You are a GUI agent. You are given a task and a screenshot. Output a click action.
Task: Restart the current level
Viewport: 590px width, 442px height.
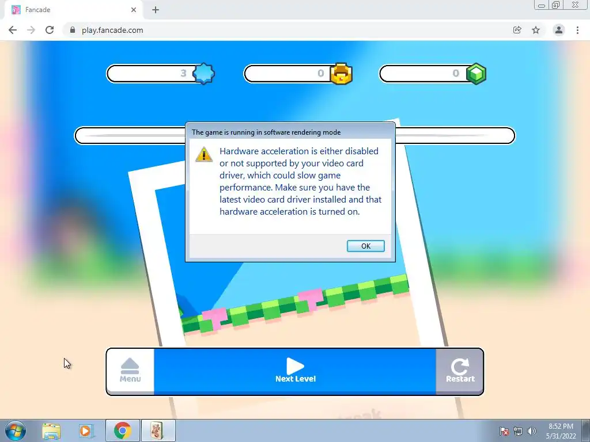[x=460, y=371]
